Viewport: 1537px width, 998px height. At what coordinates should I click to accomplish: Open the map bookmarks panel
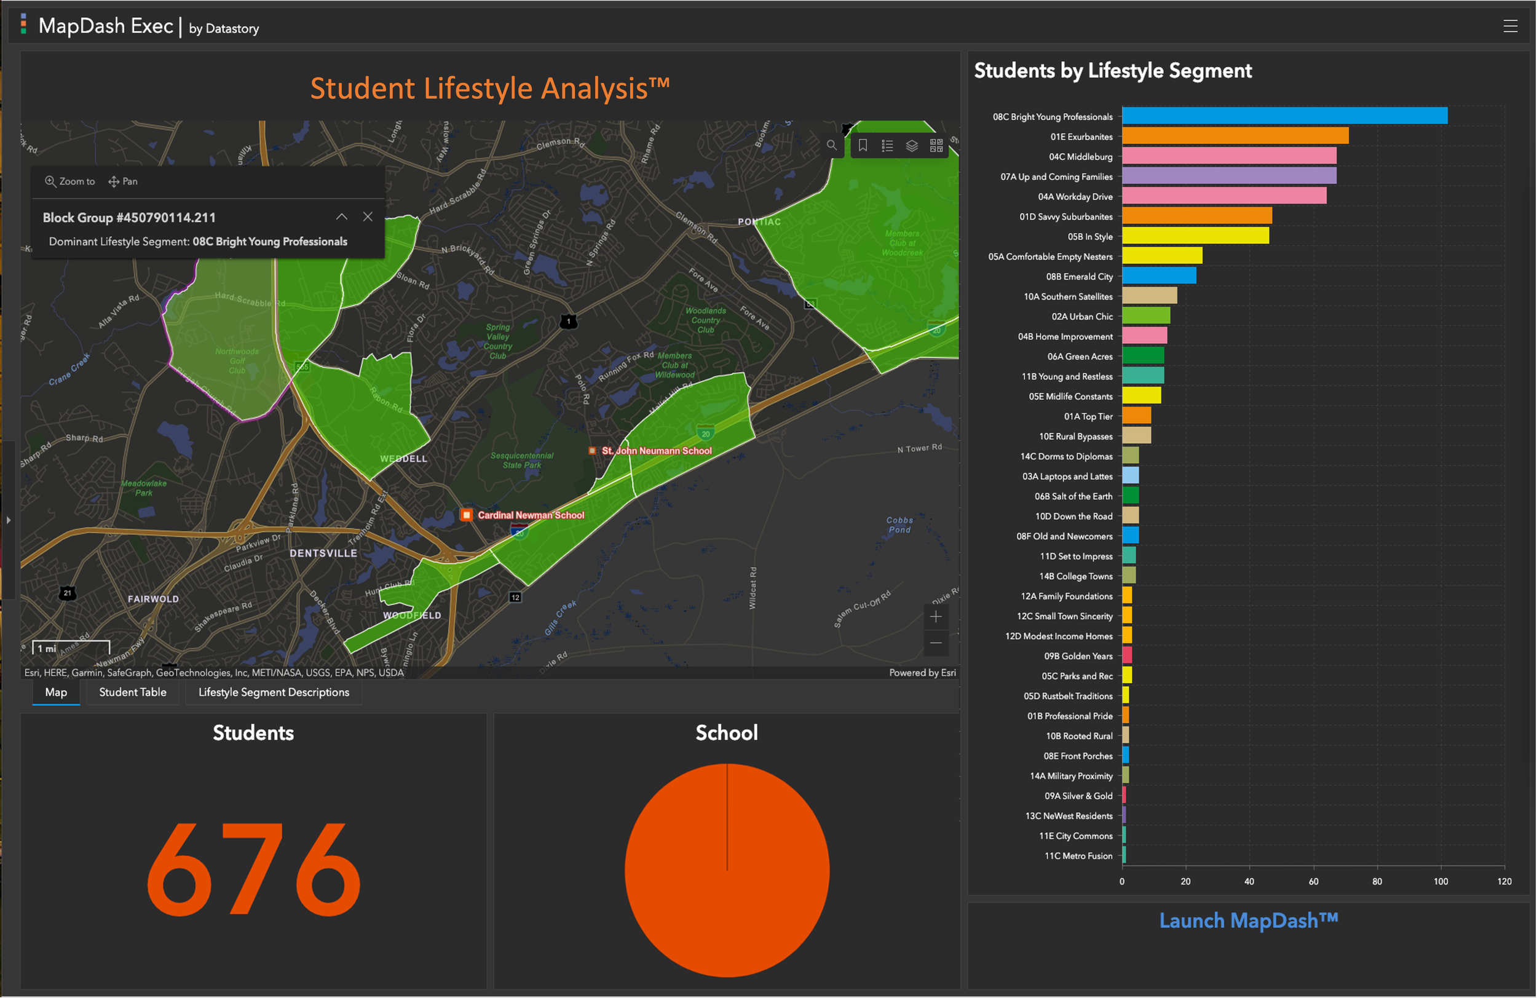pos(863,145)
